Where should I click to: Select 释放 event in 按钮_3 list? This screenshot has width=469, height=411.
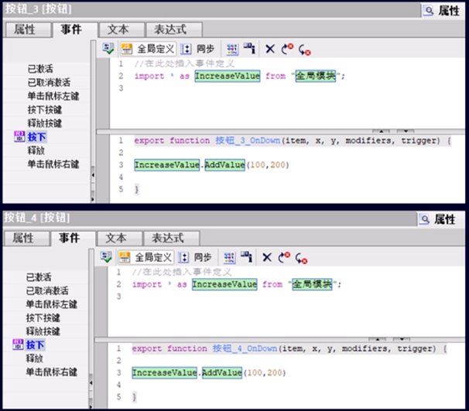tap(36, 151)
